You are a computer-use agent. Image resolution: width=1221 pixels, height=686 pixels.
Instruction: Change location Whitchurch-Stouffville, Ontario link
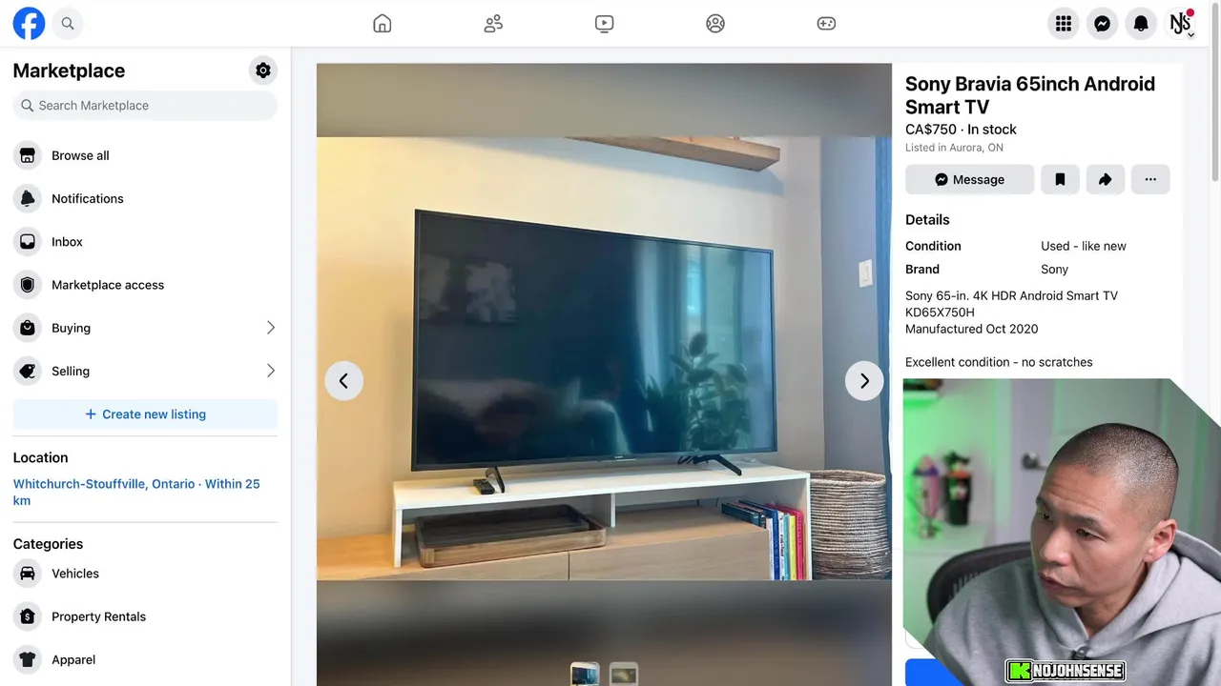136,492
